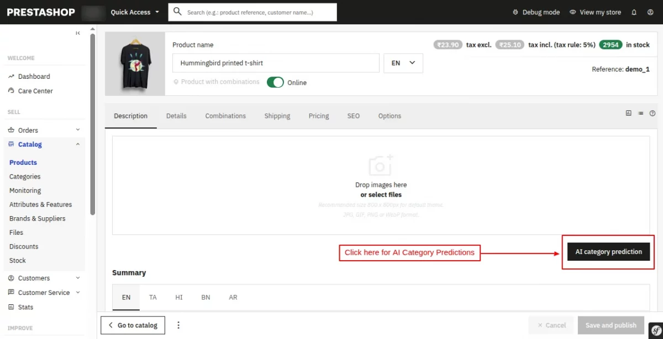This screenshot has width=663, height=339.
Task: Open the Help question mark icon
Action: coord(653,113)
